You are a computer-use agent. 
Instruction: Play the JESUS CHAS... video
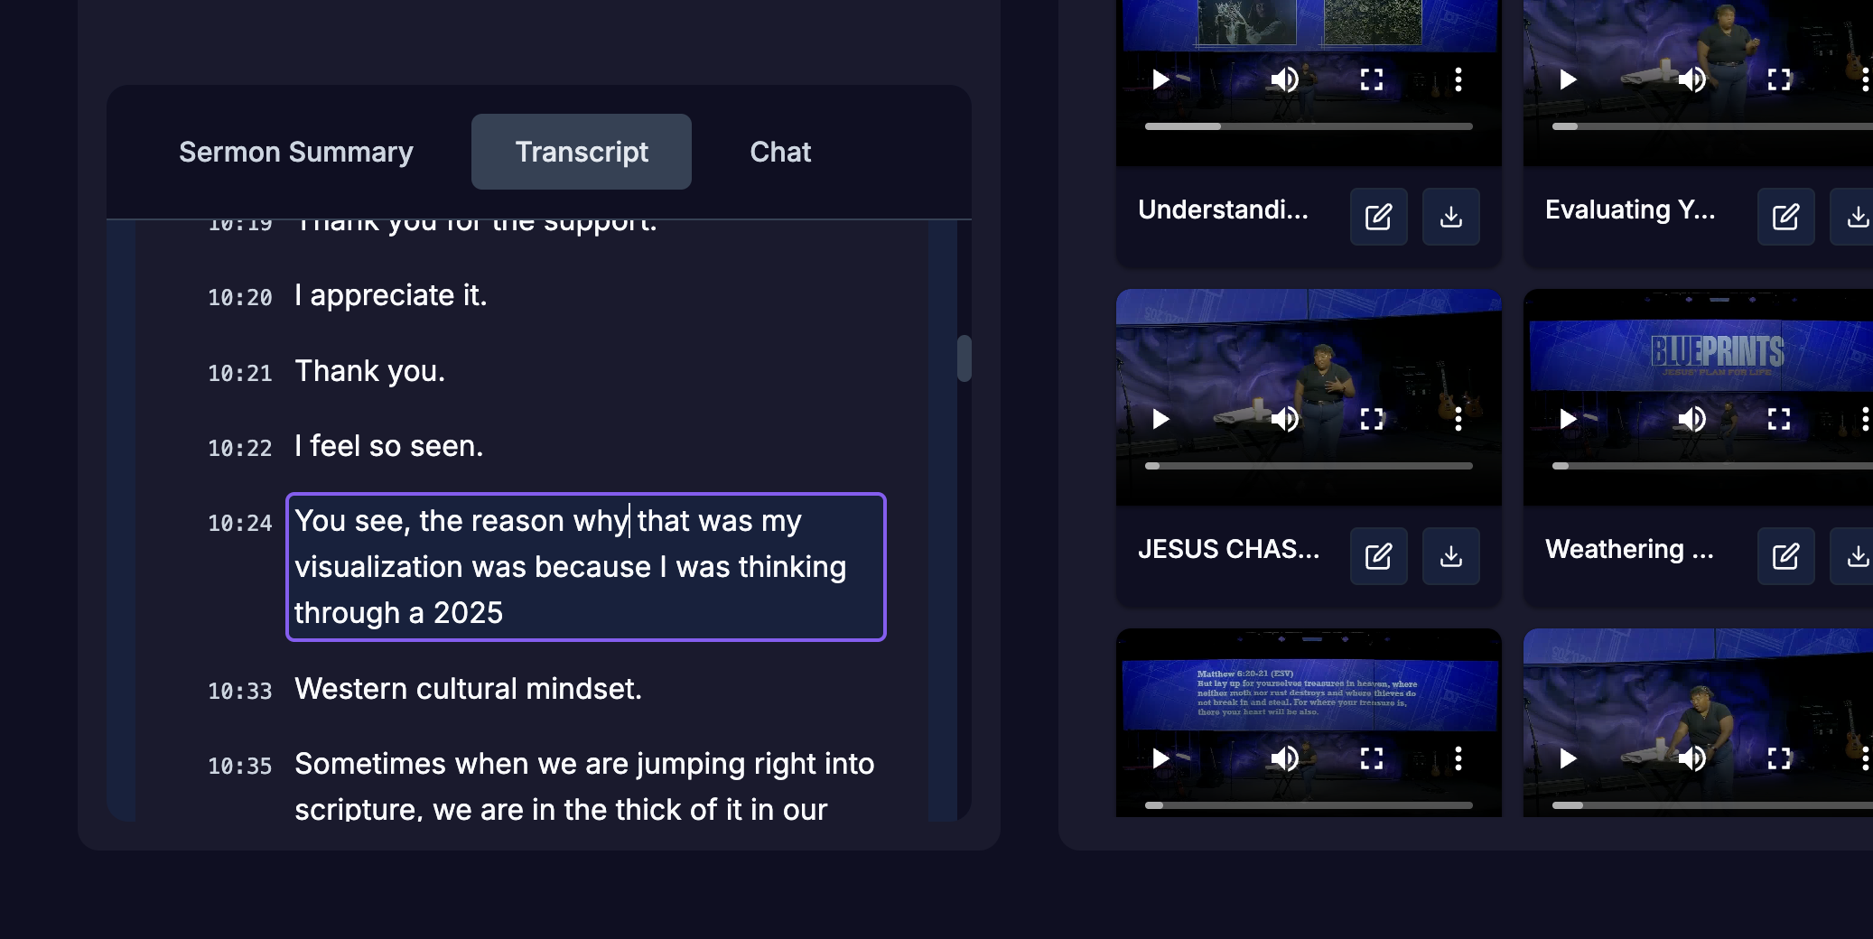[x=1160, y=419]
